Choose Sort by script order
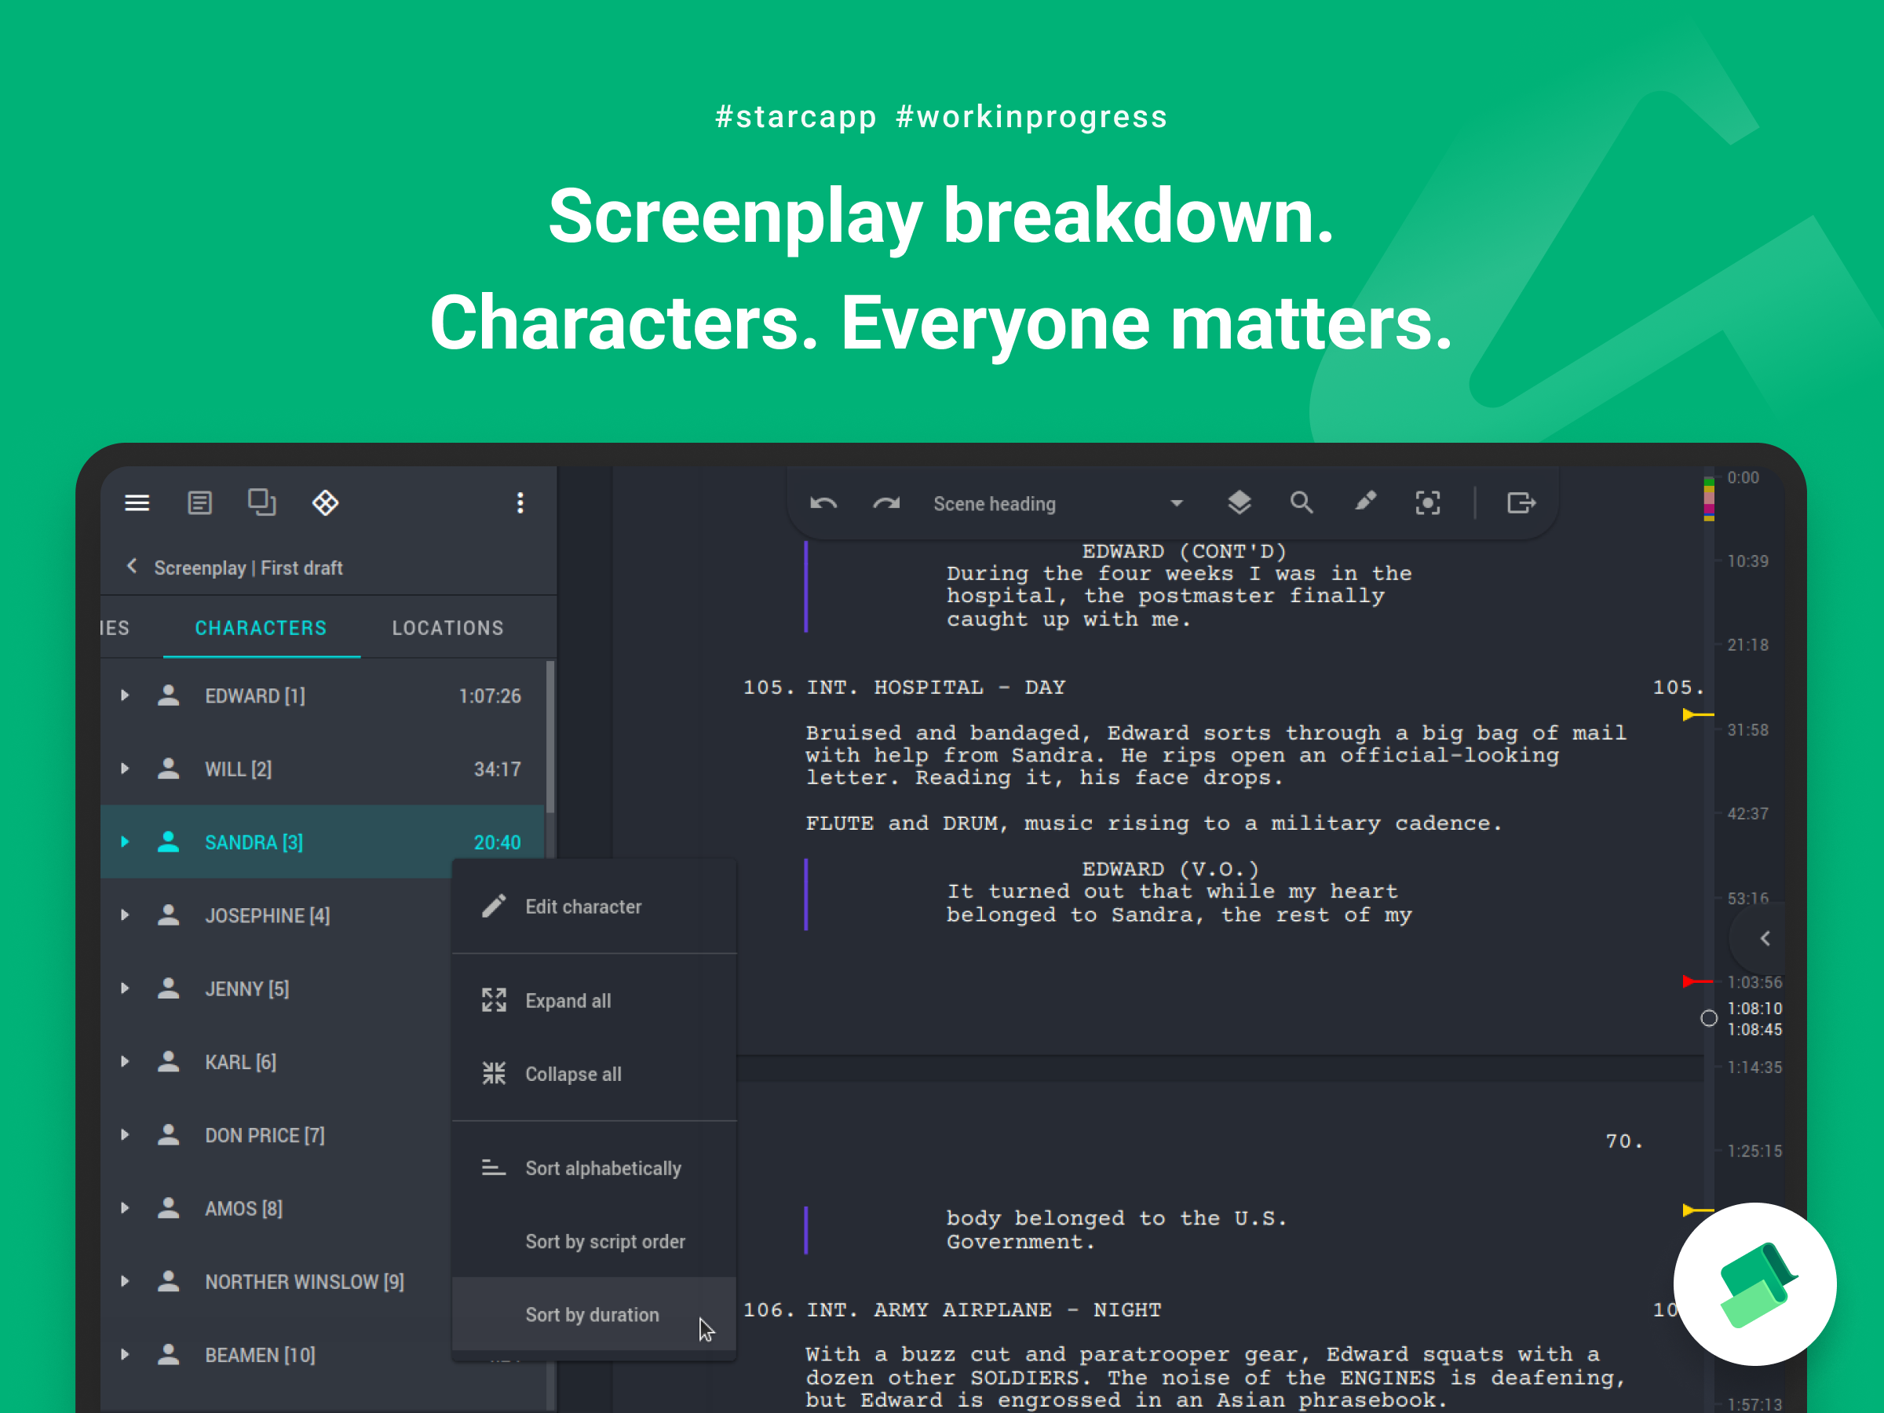The image size is (1884, 1413). point(593,1242)
